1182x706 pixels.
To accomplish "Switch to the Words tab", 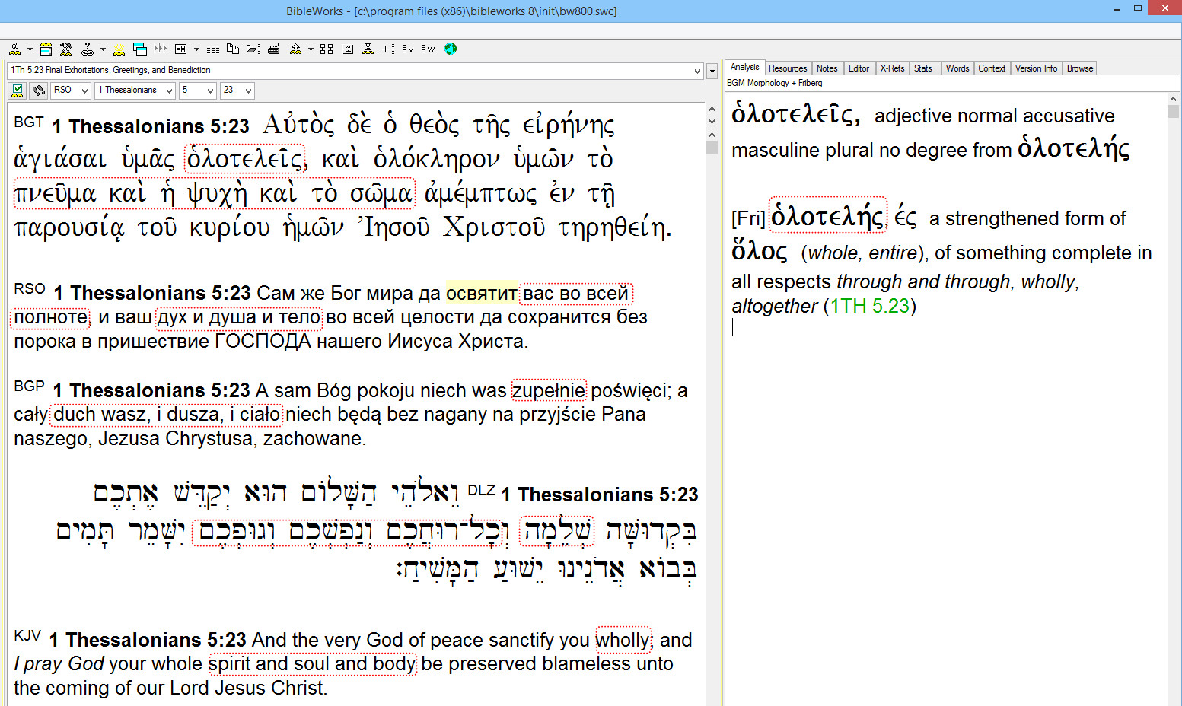I will [957, 68].
